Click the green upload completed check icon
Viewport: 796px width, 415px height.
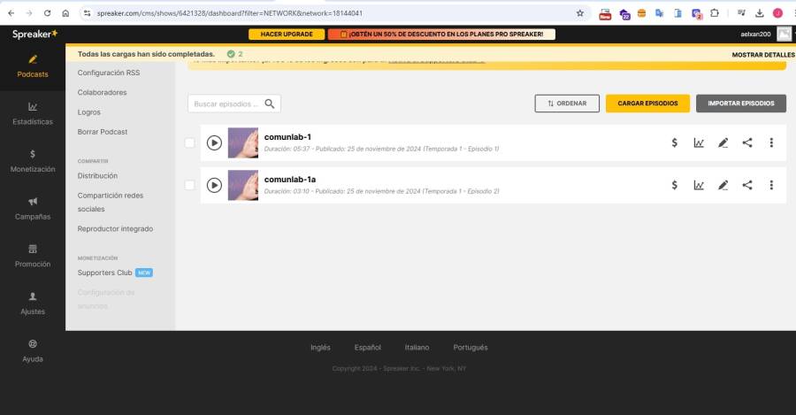point(231,54)
